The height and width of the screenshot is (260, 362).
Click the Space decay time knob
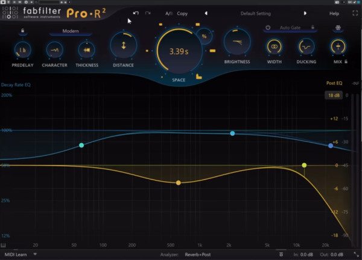pos(179,51)
